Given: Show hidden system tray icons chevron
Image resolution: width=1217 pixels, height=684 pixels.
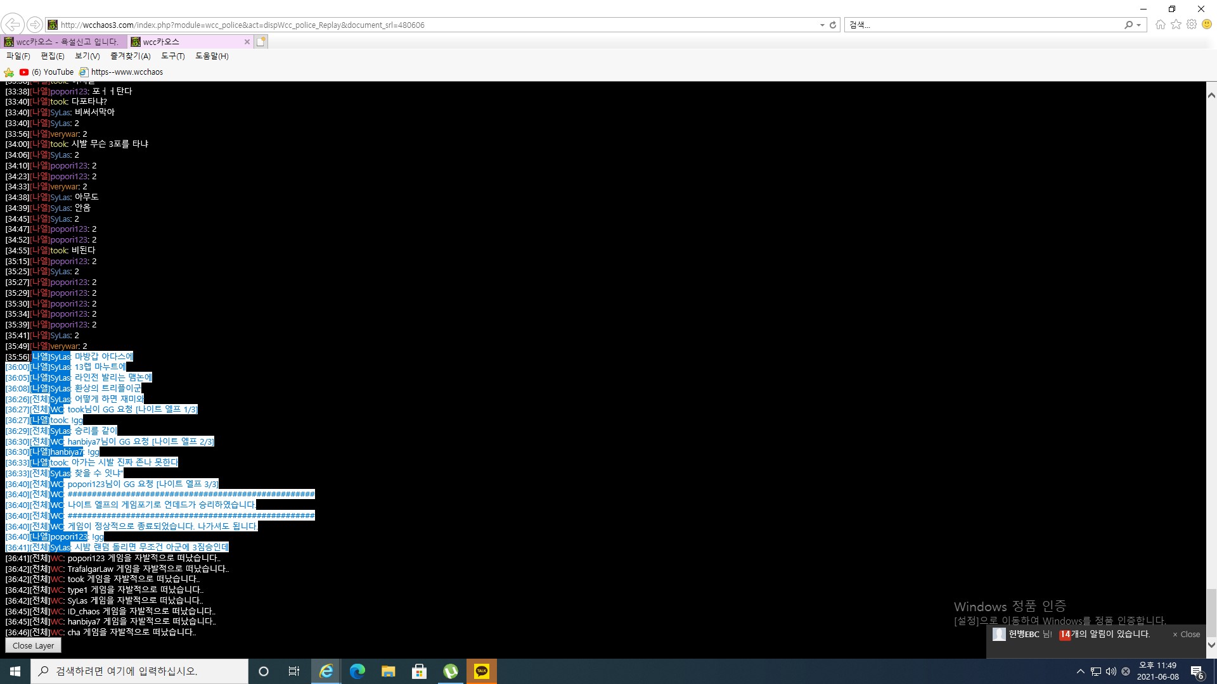Looking at the screenshot, I should click(1081, 671).
